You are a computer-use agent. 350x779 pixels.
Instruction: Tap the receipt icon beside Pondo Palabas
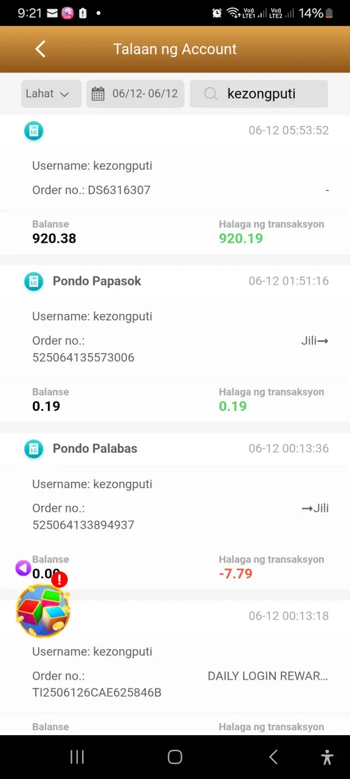(x=33, y=449)
